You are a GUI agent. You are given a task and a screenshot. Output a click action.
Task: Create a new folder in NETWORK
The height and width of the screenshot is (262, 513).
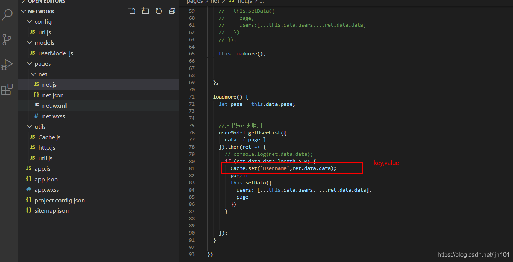pyautogui.click(x=145, y=11)
